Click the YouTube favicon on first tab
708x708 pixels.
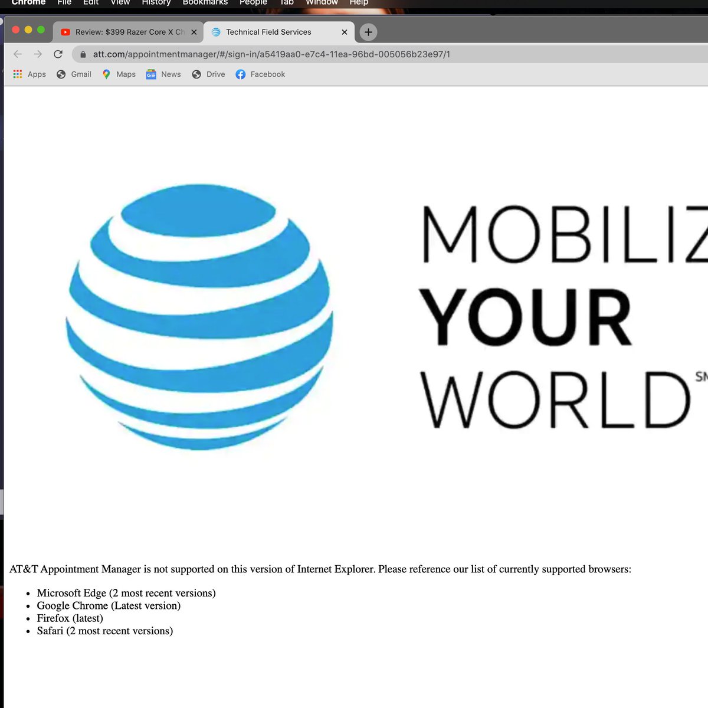(x=65, y=32)
